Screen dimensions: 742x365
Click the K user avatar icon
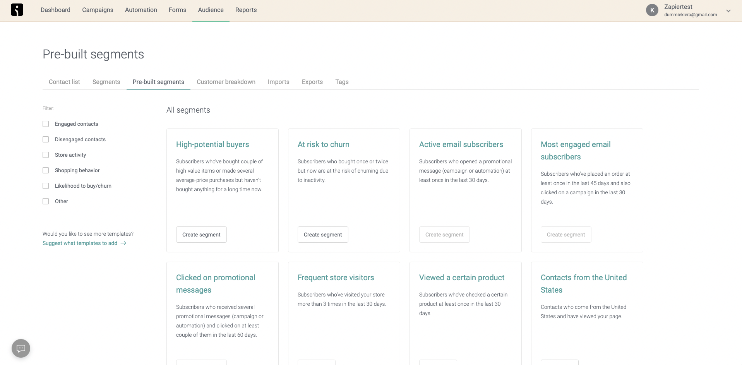pyautogui.click(x=652, y=10)
